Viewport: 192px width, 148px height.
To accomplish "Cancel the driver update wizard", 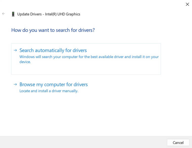I will pyautogui.click(x=178, y=142).
